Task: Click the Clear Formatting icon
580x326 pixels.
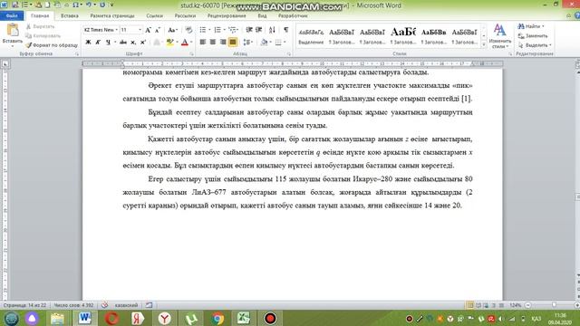Action: [x=188, y=30]
